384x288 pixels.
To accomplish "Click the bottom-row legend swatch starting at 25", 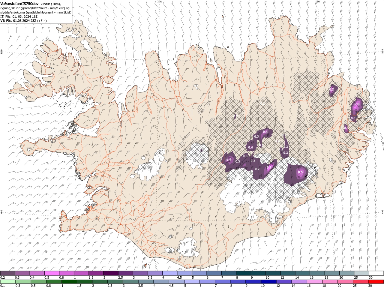I will coord(361,282).
